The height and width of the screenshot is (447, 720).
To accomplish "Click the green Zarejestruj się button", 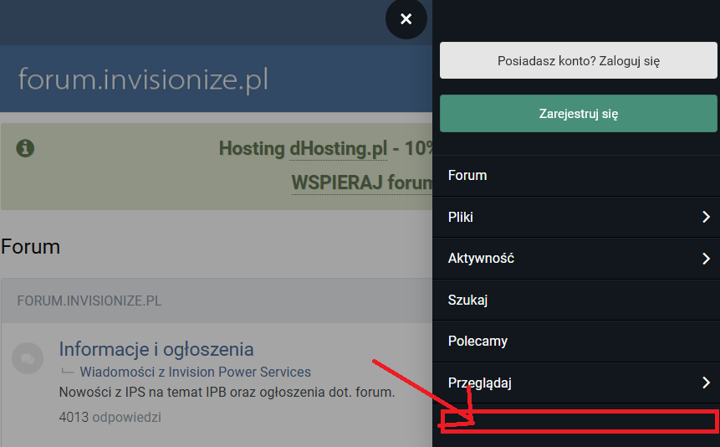I will pyautogui.click(x=578, y=114).
